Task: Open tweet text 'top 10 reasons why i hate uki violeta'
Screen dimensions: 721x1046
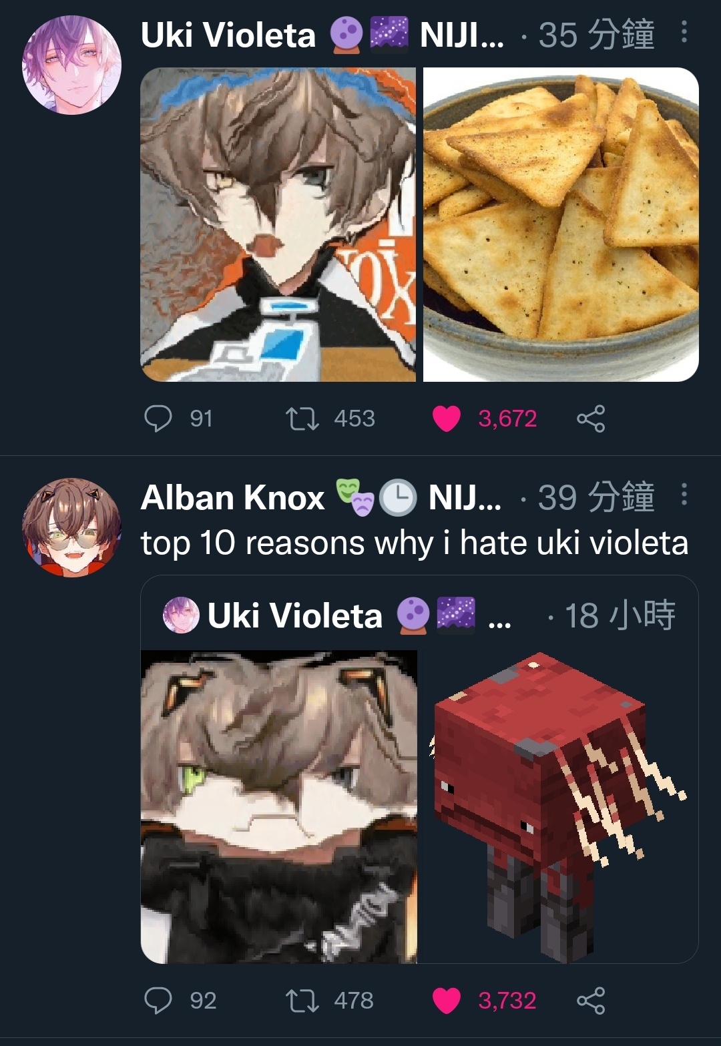Action: [x=414, y=543]
